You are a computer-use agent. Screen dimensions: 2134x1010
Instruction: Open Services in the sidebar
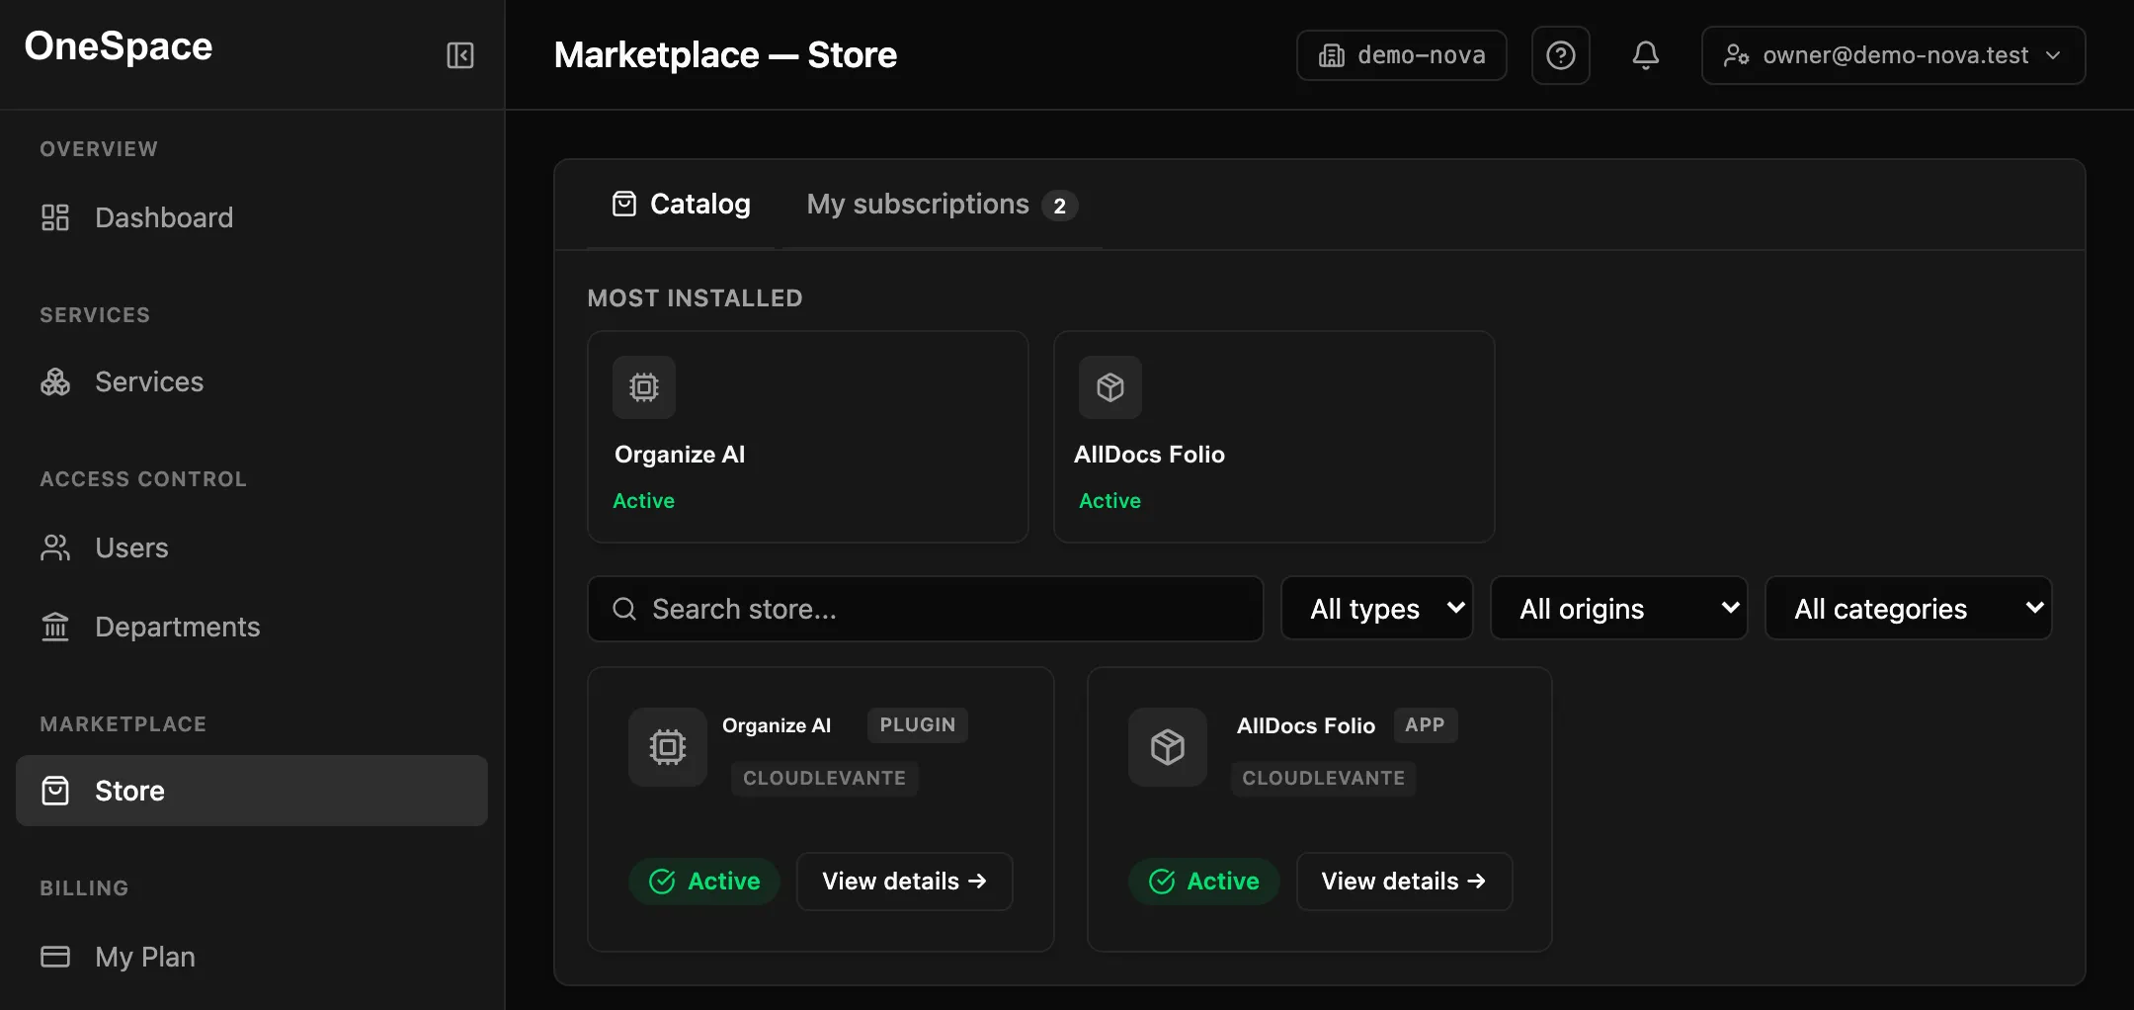point(252,381)
